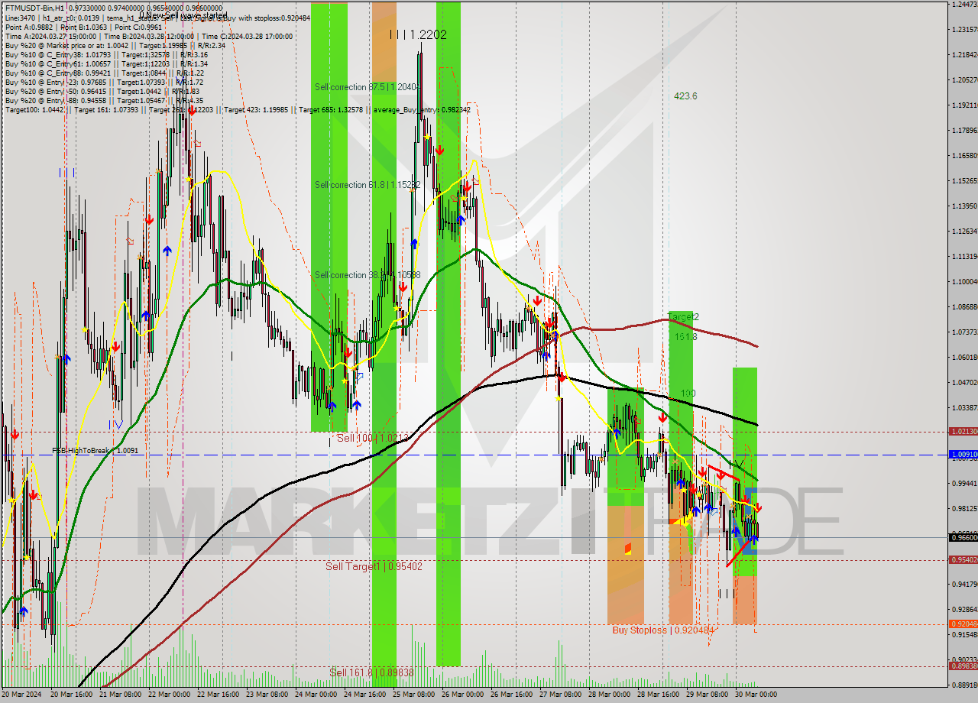
Task: Click the '20 Mar 16:00' time axis label
Action: click(71, 695)
